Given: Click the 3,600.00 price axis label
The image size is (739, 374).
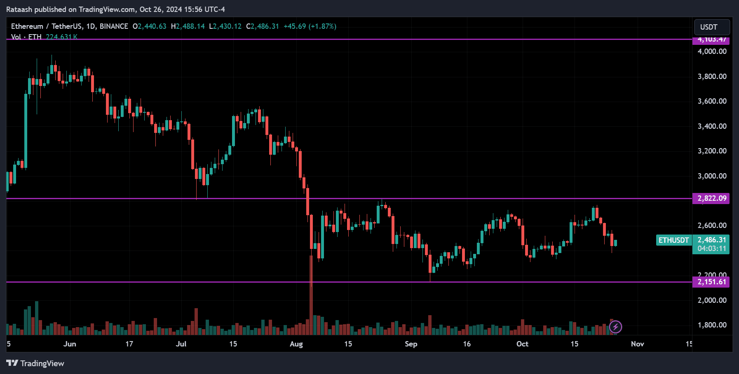Looking at the screenshot, I should point(712,101).
